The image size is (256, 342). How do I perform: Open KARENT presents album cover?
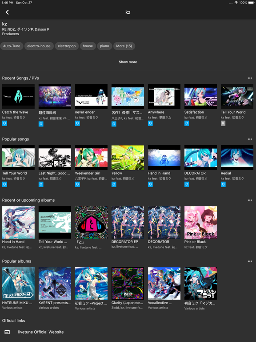(x=55, y=284)
